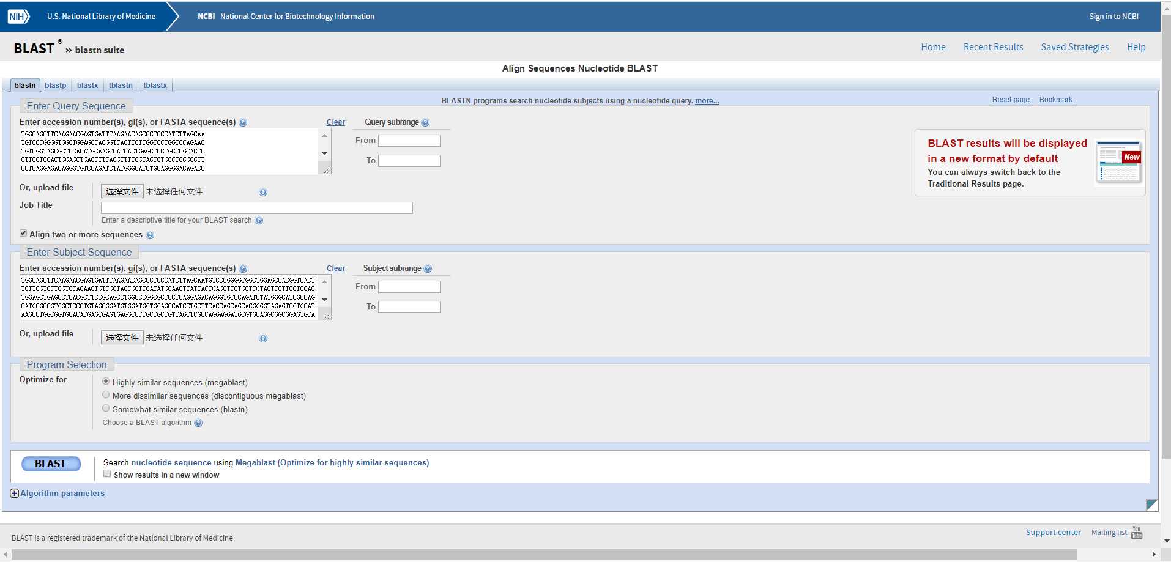
Task: Click help icon beside query upload file
Action: pos(263,193)
